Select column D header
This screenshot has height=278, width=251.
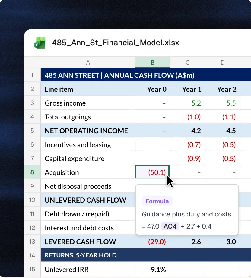coord(222,62)
